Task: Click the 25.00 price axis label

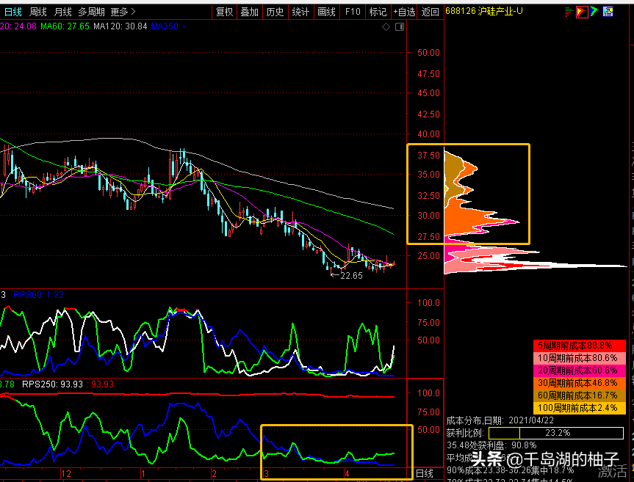Action: point(428,256)
